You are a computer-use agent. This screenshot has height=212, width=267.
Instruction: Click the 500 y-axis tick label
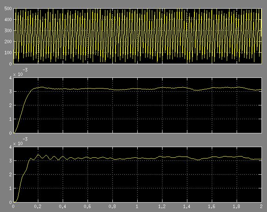[8, 9]
